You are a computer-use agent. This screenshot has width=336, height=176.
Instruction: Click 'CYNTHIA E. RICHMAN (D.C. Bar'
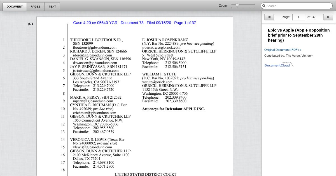pyautogui.click(x=98, y=105)
